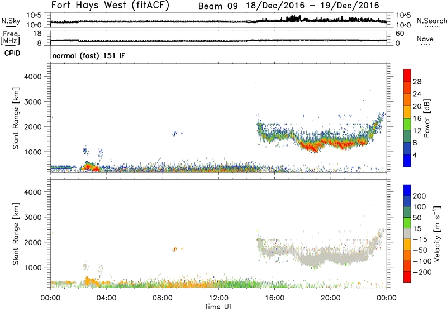Click the red-orange echo near 03:00 in power plot
The image size is (447, 310).
point(91,167)
